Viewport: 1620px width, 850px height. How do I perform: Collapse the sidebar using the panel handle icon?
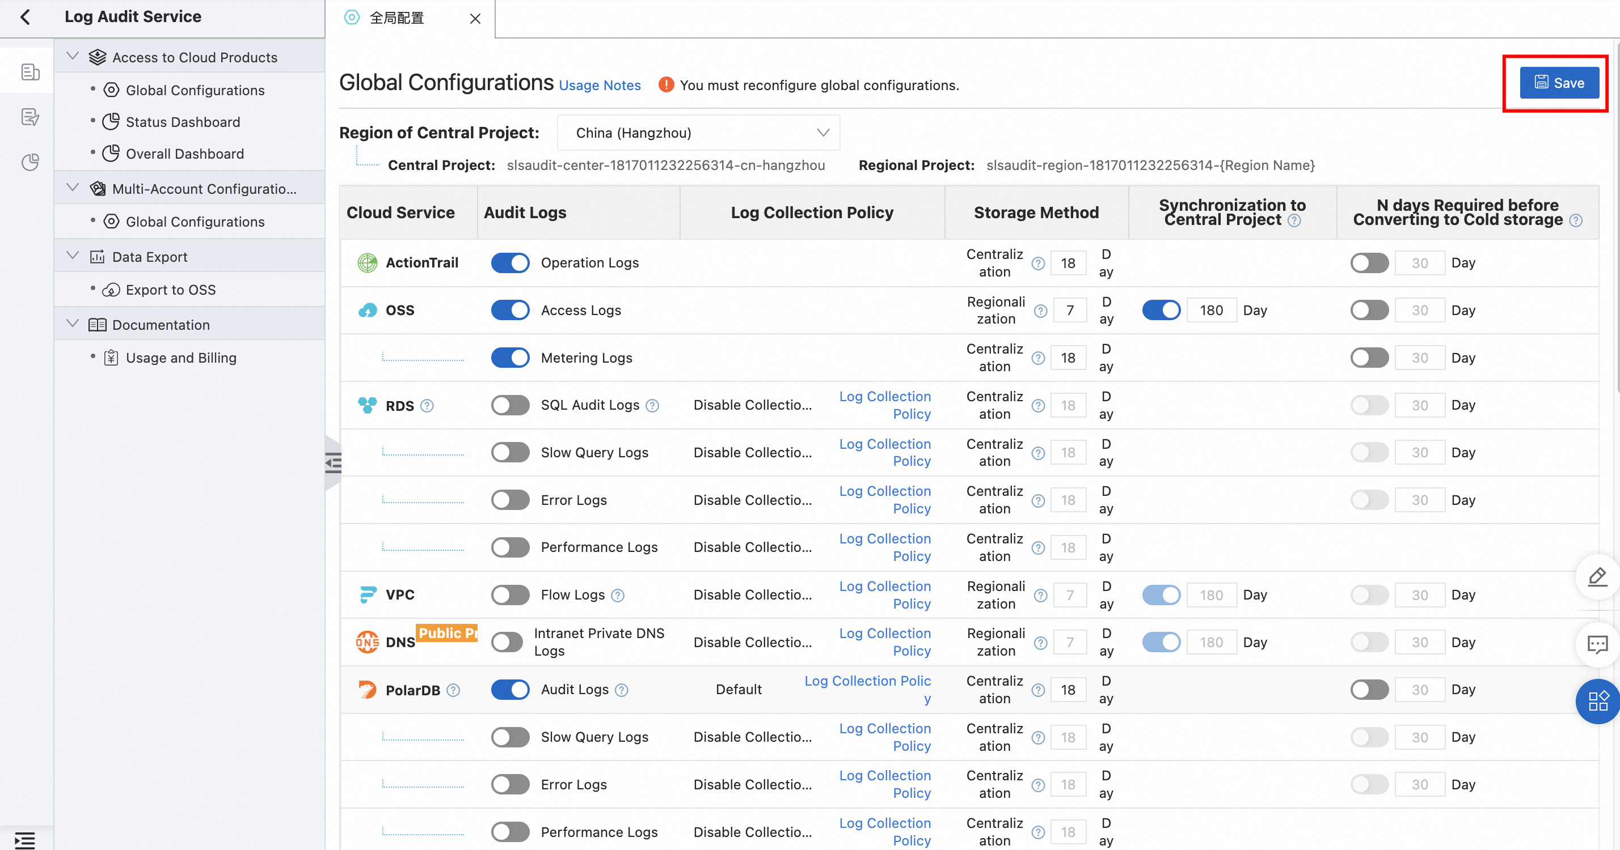[x=332, y=463]
